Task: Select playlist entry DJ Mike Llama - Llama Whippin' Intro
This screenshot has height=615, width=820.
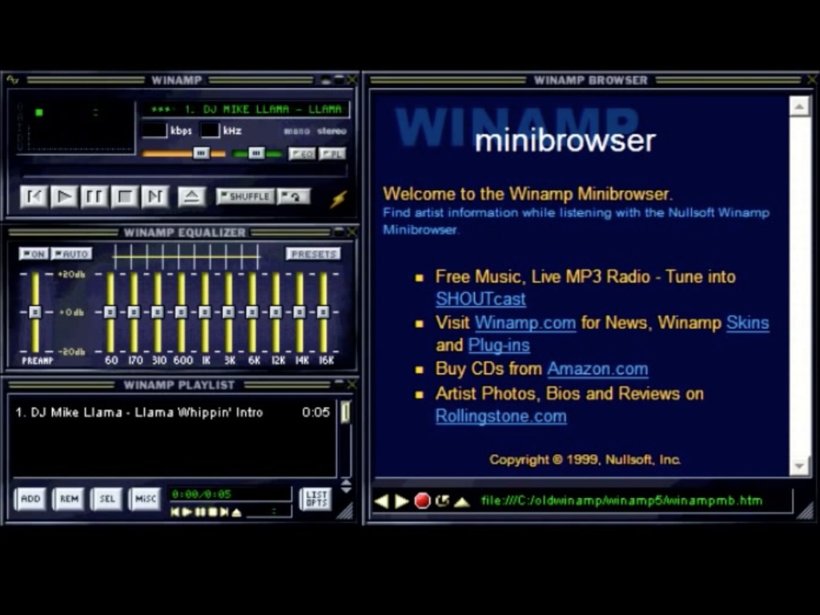Action: 173,412
